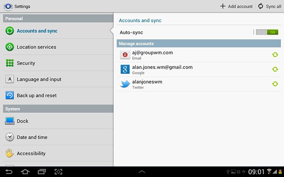
Task: Tap the battery status icon
Action: click(280, 172)
